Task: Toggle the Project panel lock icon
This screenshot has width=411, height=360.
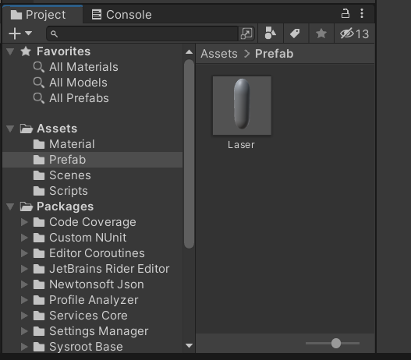Action: [345, 13]
